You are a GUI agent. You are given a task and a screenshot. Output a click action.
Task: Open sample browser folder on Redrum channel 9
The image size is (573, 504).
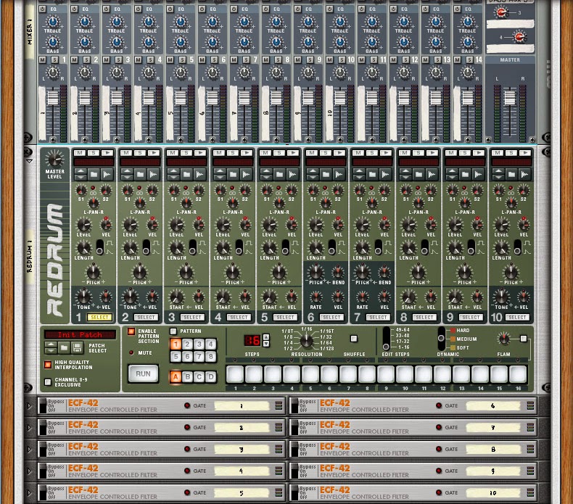coord(465,174)
